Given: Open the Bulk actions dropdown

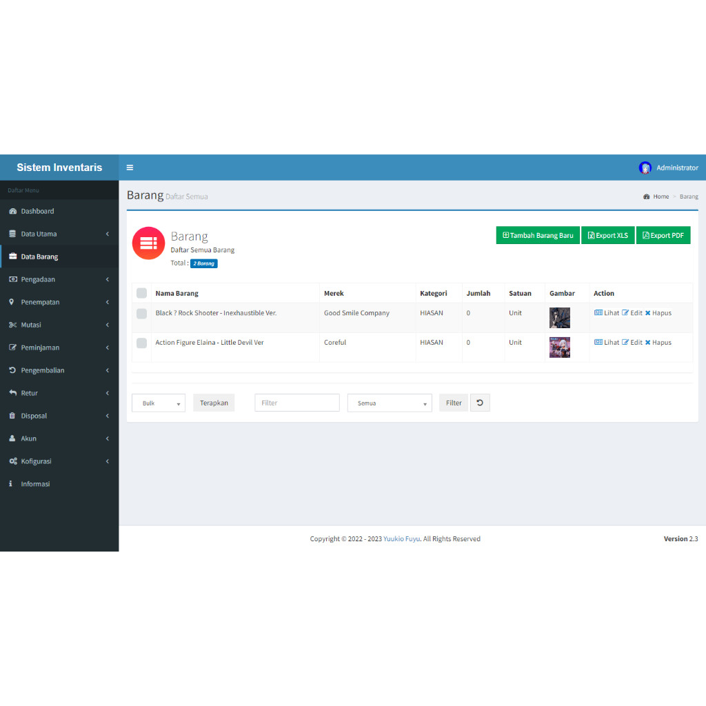Looking at the screenshot, I should [158, 402].
